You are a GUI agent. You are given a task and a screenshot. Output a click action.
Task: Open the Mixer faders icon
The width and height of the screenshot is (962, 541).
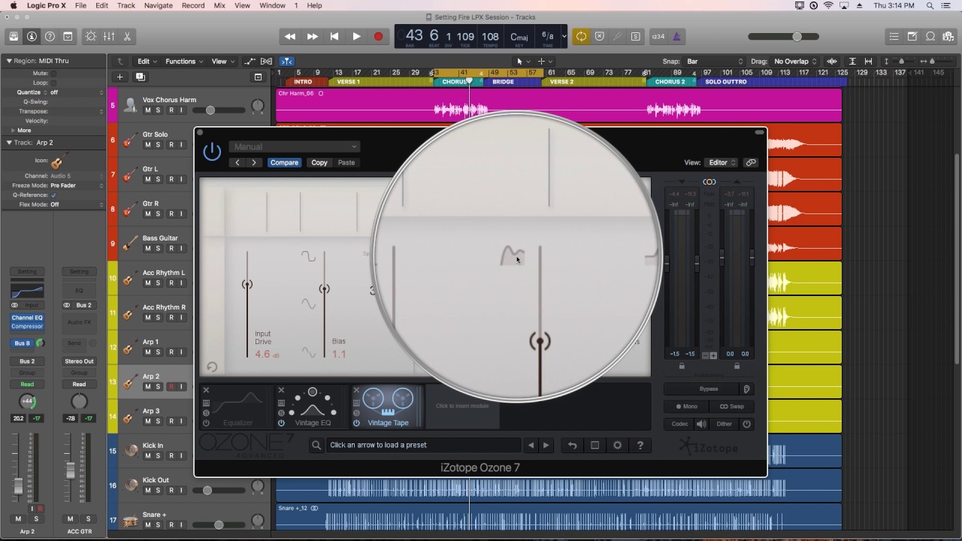[109, 36]
